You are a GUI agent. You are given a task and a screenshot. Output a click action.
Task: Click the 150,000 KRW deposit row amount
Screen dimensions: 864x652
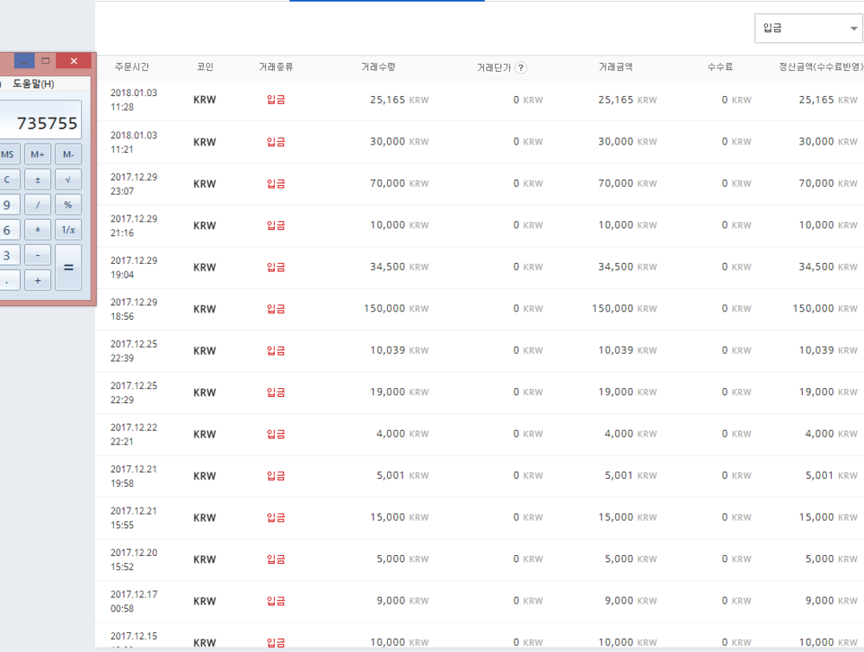(384, 309)
